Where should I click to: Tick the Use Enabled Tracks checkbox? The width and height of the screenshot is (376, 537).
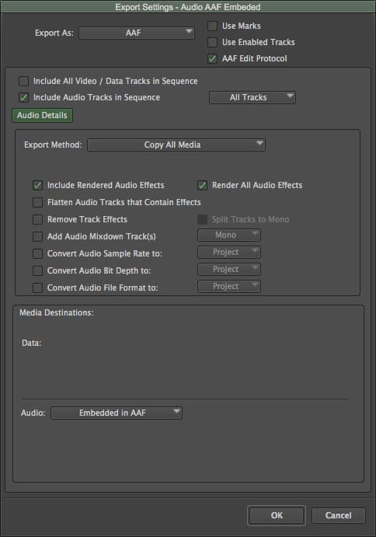point(212,43)
